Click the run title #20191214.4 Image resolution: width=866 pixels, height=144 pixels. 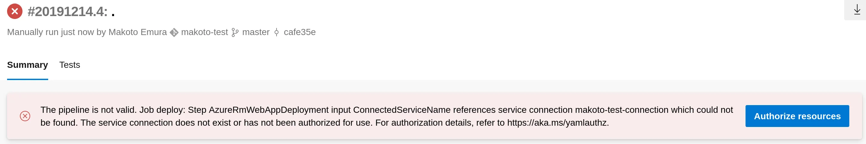coord(67,12)
